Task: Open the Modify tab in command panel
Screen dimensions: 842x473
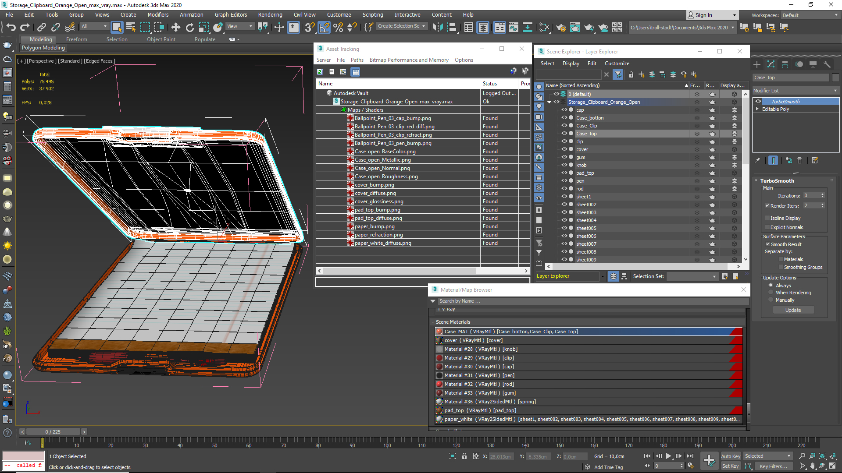Action: click(771, 64)
